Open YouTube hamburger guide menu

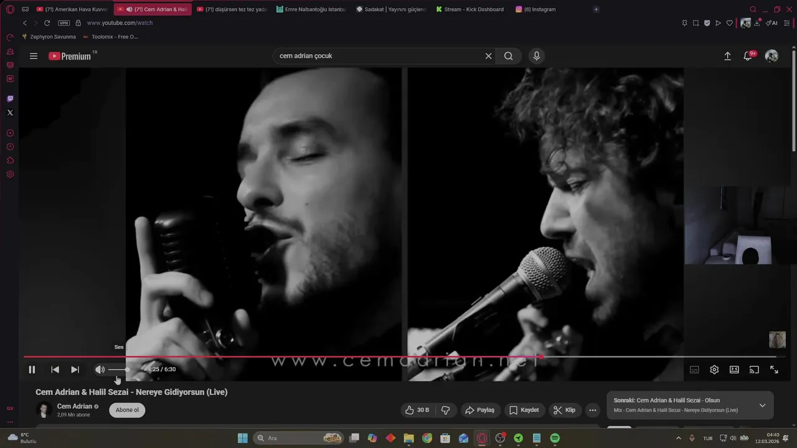pos(34,56)
